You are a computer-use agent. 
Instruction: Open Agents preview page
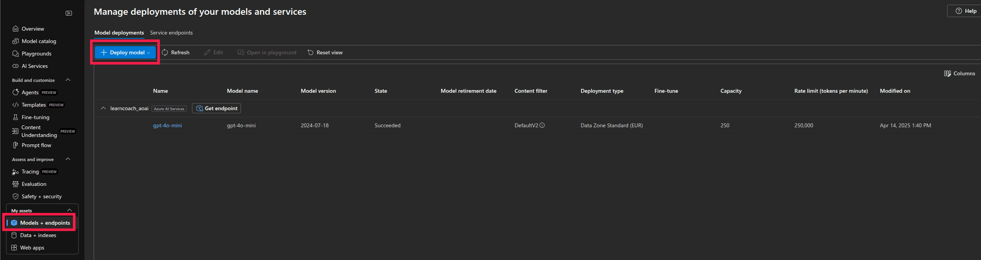pyautogui.click(x=35, y=92)
